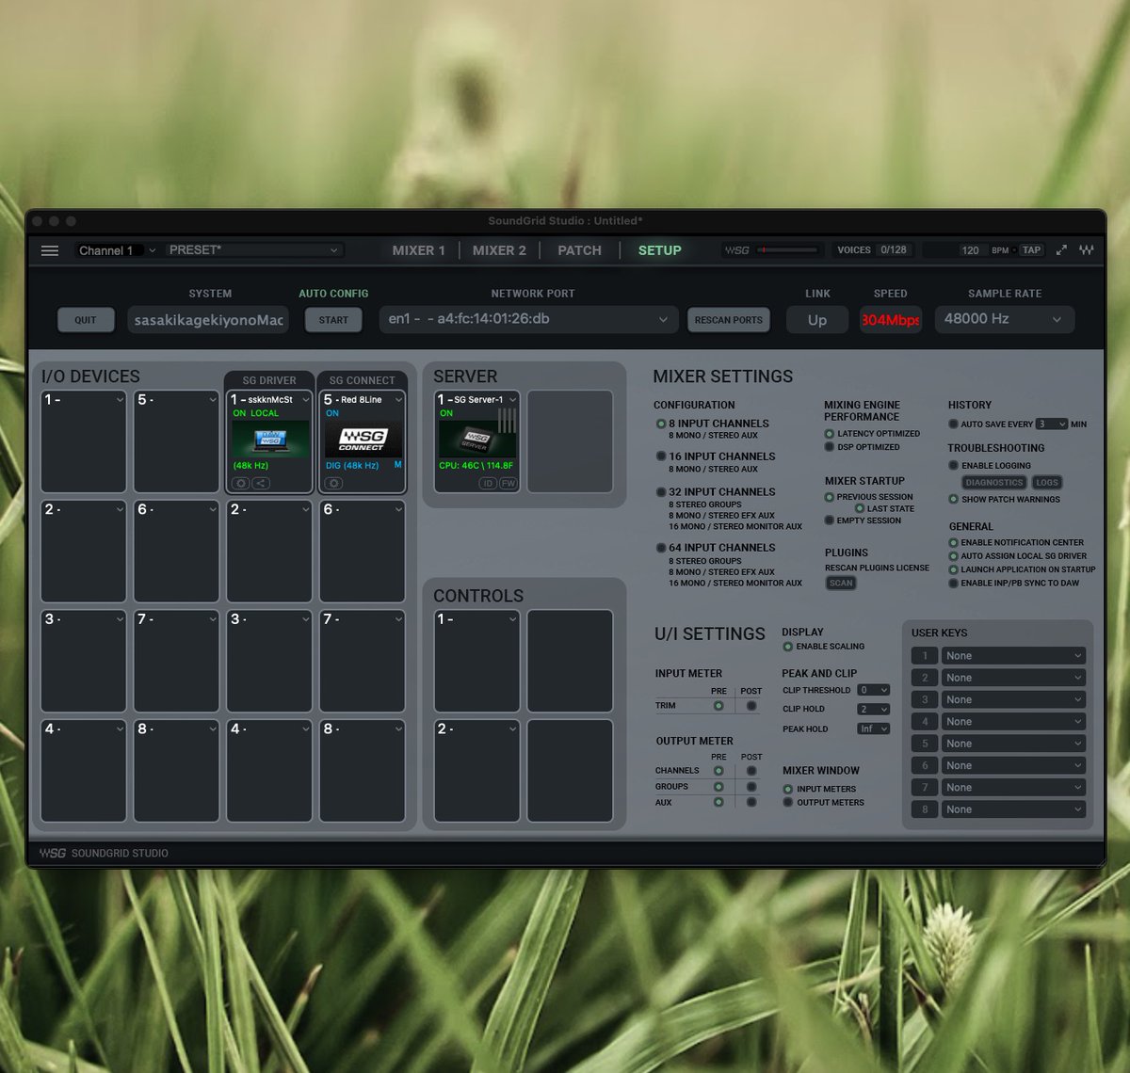Screen dimensions: 1130x1073
Task: Select 64 Input Channels configuration
Action: 661,547
